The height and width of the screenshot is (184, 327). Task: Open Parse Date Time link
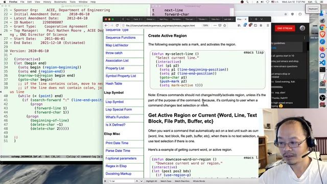(118, 151)
